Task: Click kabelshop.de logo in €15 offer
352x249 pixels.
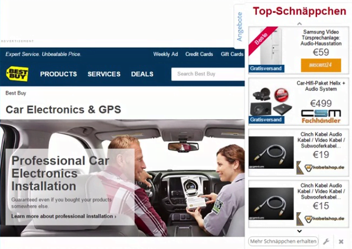Action: [321, 219]
